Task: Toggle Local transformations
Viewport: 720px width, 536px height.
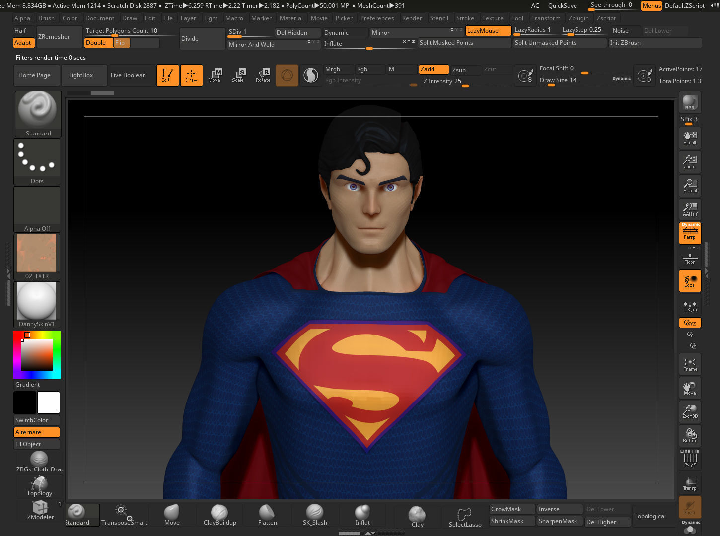Action: click(x=690, y=281)
